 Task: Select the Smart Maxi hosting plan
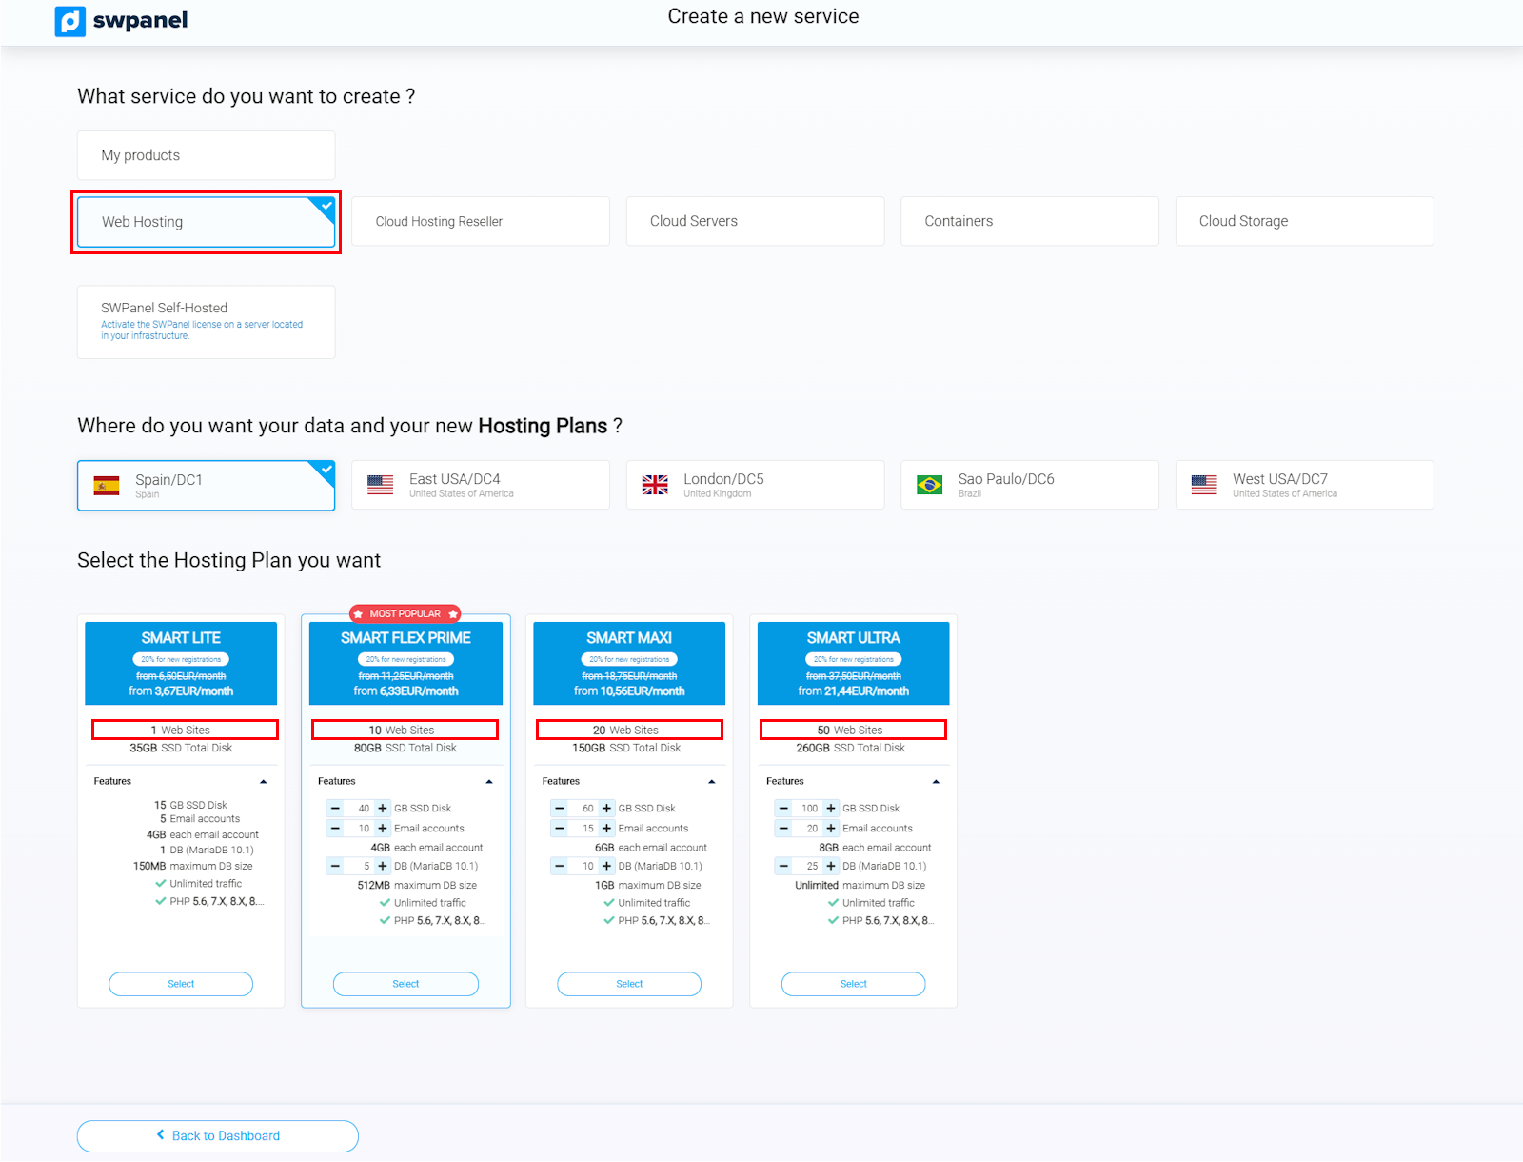629,984
